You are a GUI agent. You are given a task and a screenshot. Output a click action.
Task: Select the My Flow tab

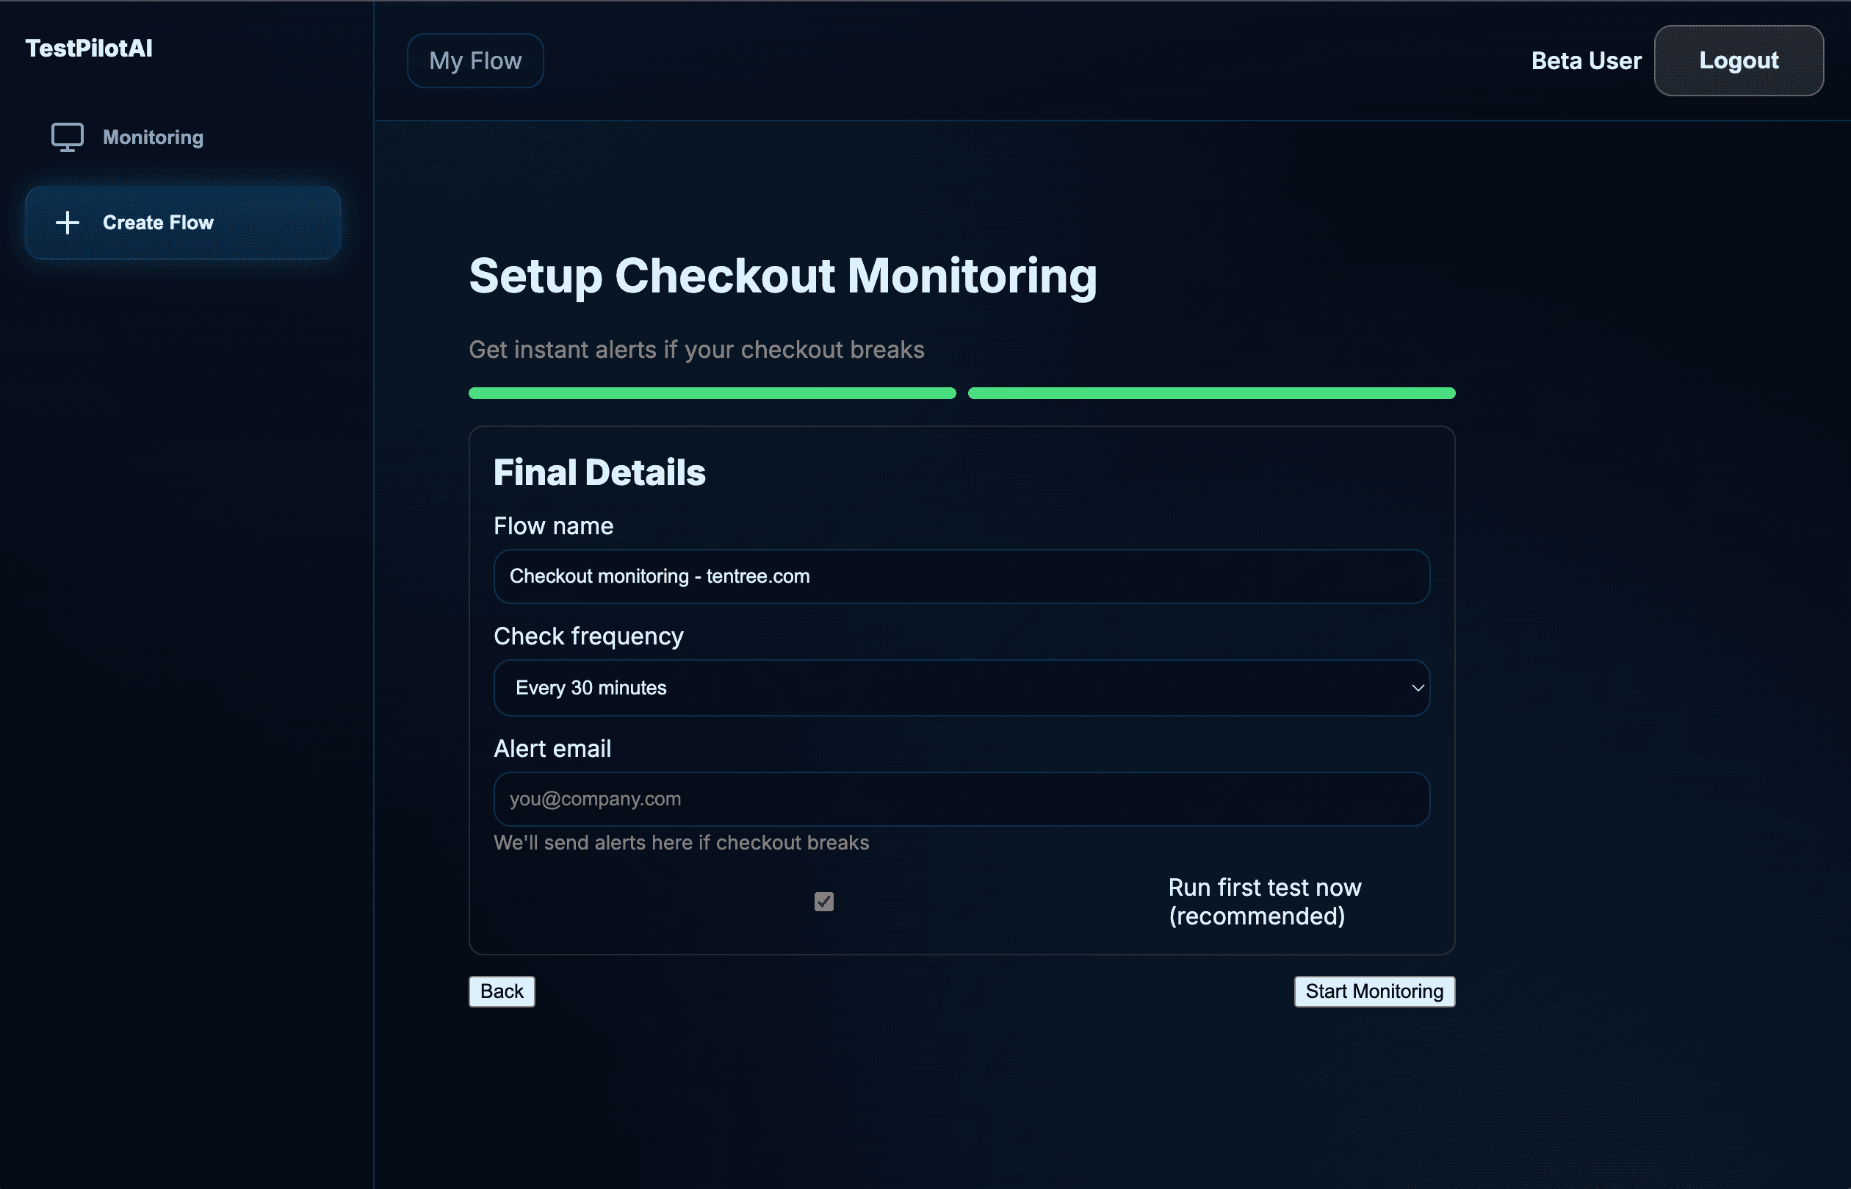475,60
